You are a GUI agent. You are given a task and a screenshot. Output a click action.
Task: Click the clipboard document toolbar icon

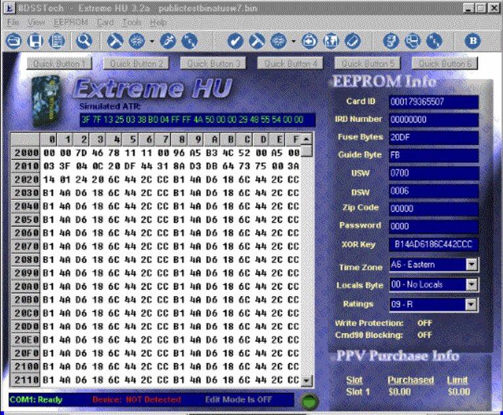click(x=56, y=41)
